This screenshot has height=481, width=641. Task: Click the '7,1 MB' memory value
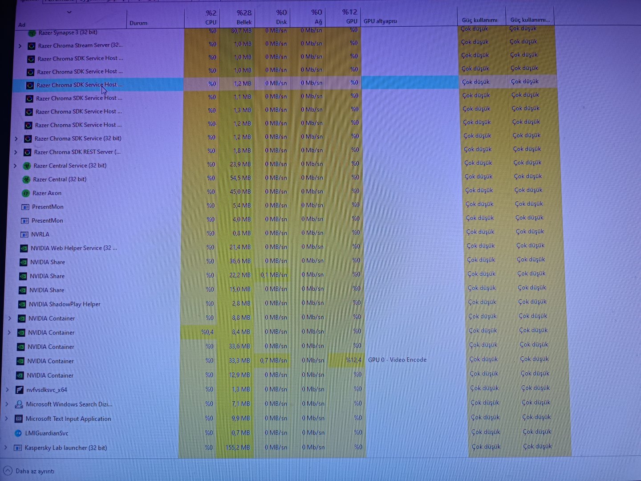241,404
